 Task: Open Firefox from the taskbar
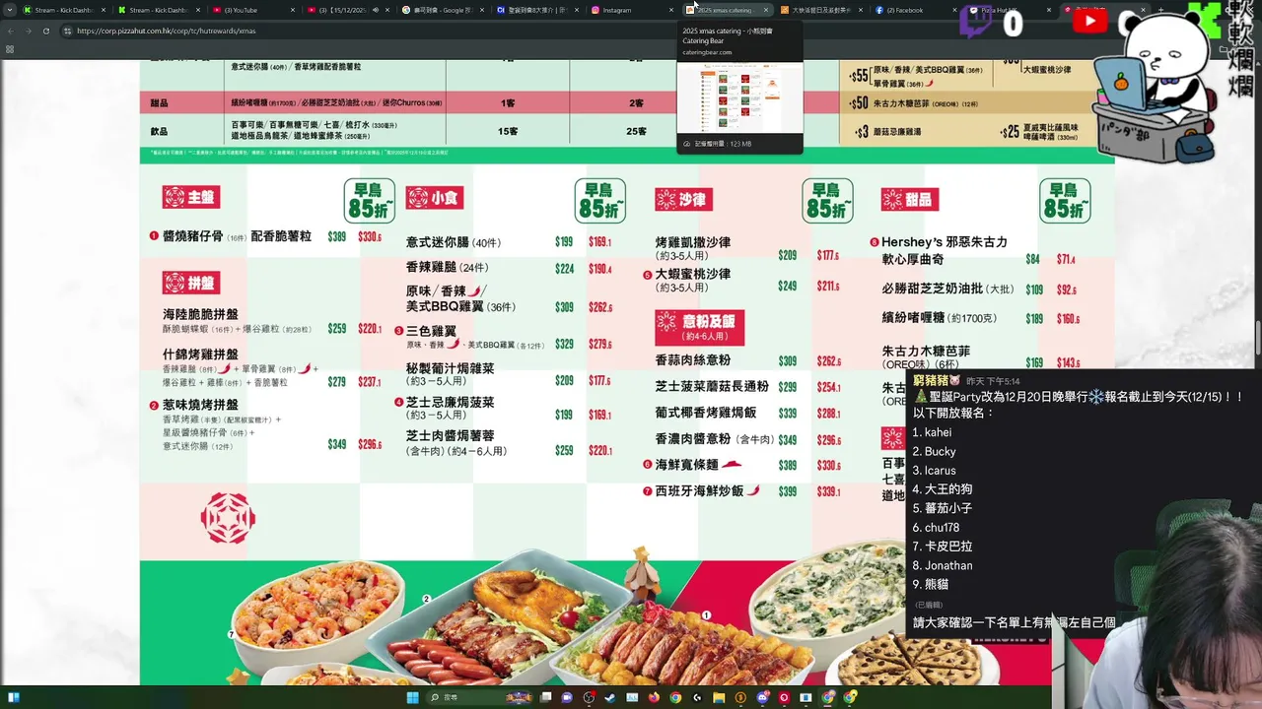coord(654,697)
